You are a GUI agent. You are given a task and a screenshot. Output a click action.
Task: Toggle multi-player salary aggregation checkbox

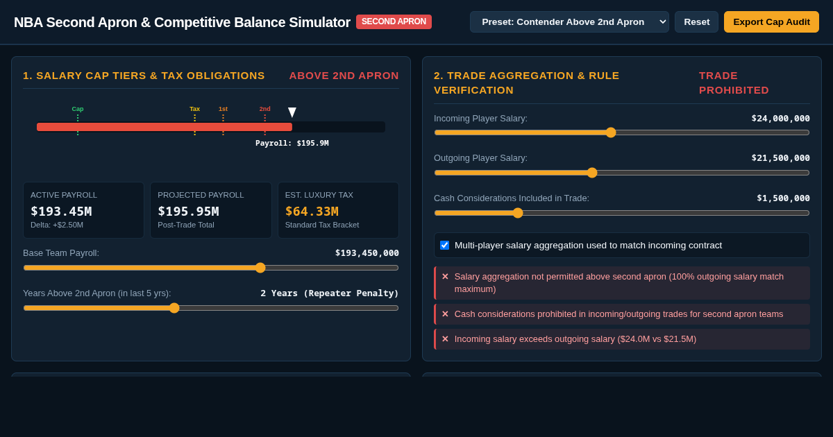(444, 245)
